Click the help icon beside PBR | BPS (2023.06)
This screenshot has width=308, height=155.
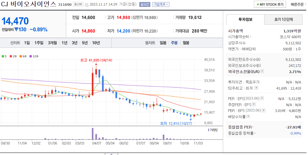tap(264, 110)
